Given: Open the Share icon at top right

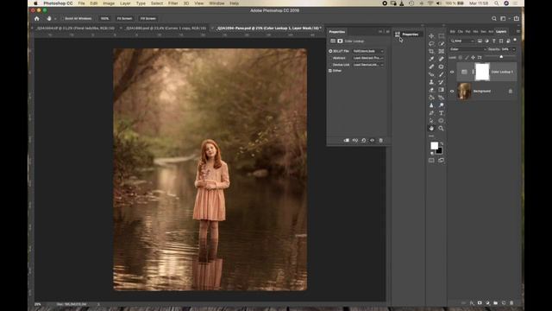Looking at the screenshot, I should pyautogui.click(x=517, y=18).
